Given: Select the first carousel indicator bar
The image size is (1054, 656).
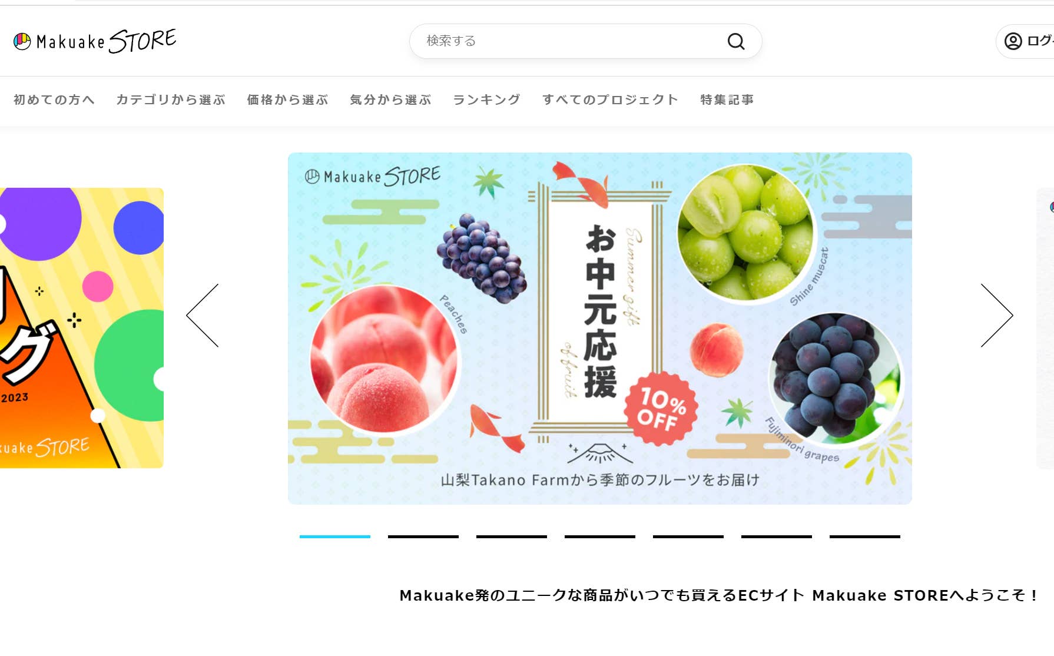Looking at the screenshot, I should tap(335, 536).
